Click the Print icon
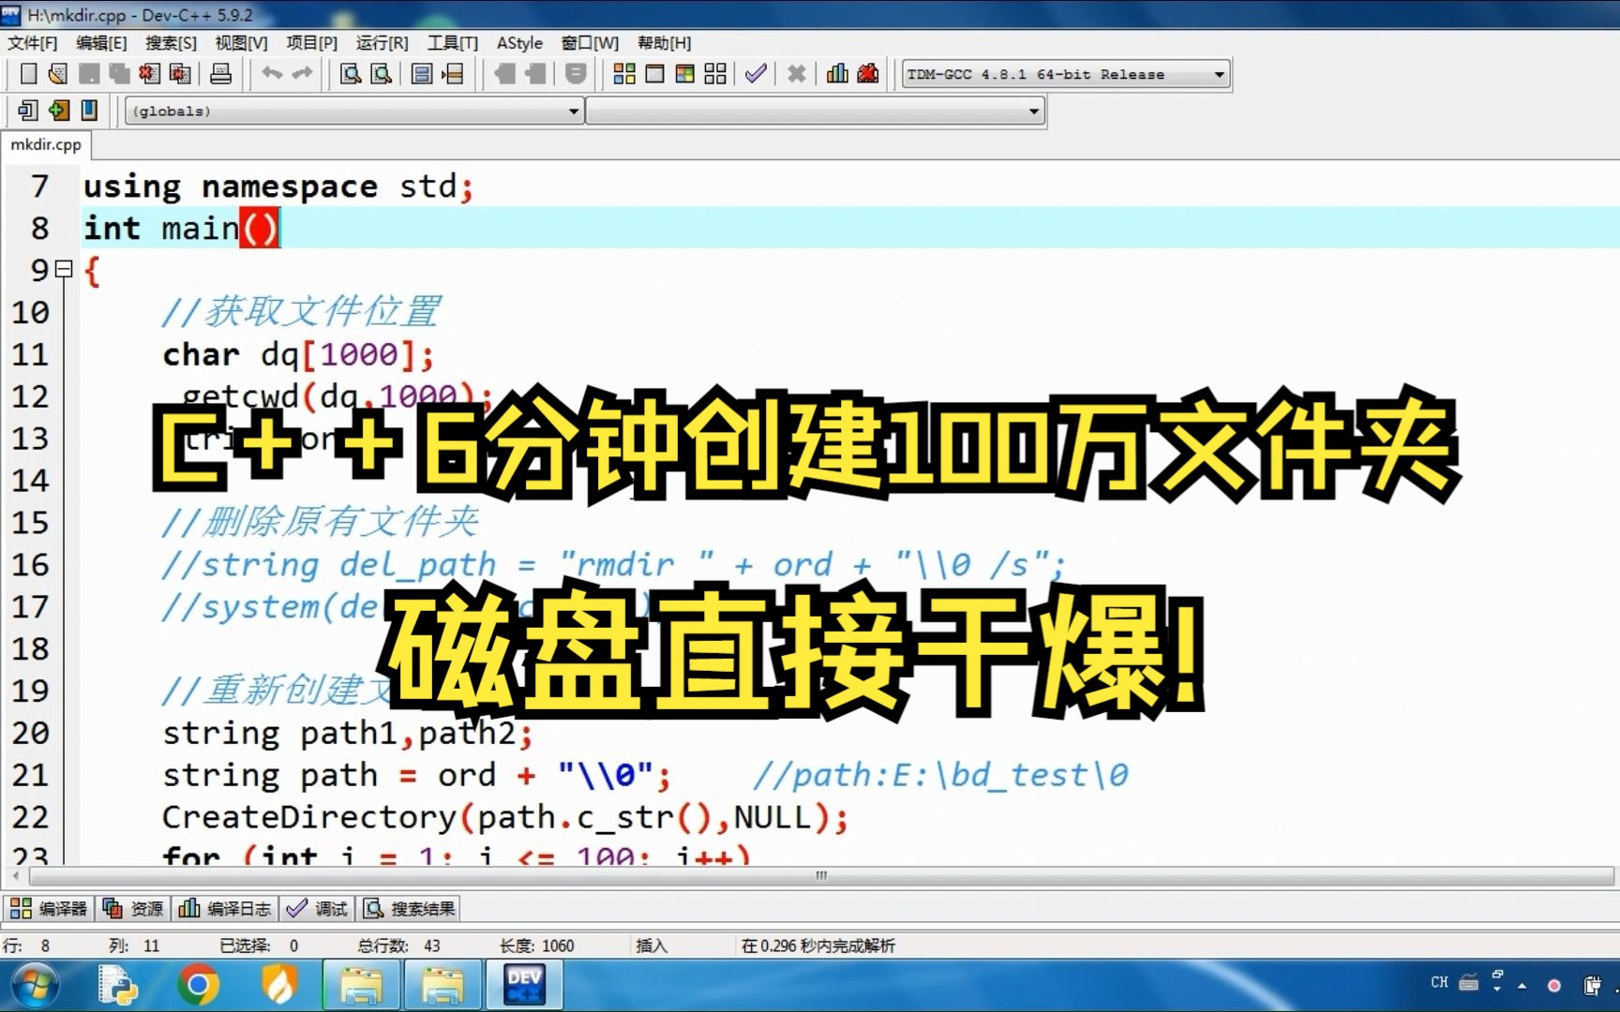 (x=222, y=73)
